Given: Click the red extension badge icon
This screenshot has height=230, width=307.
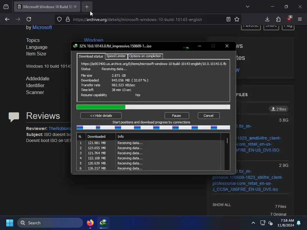Looking at the screenshot, I should 289,19.
